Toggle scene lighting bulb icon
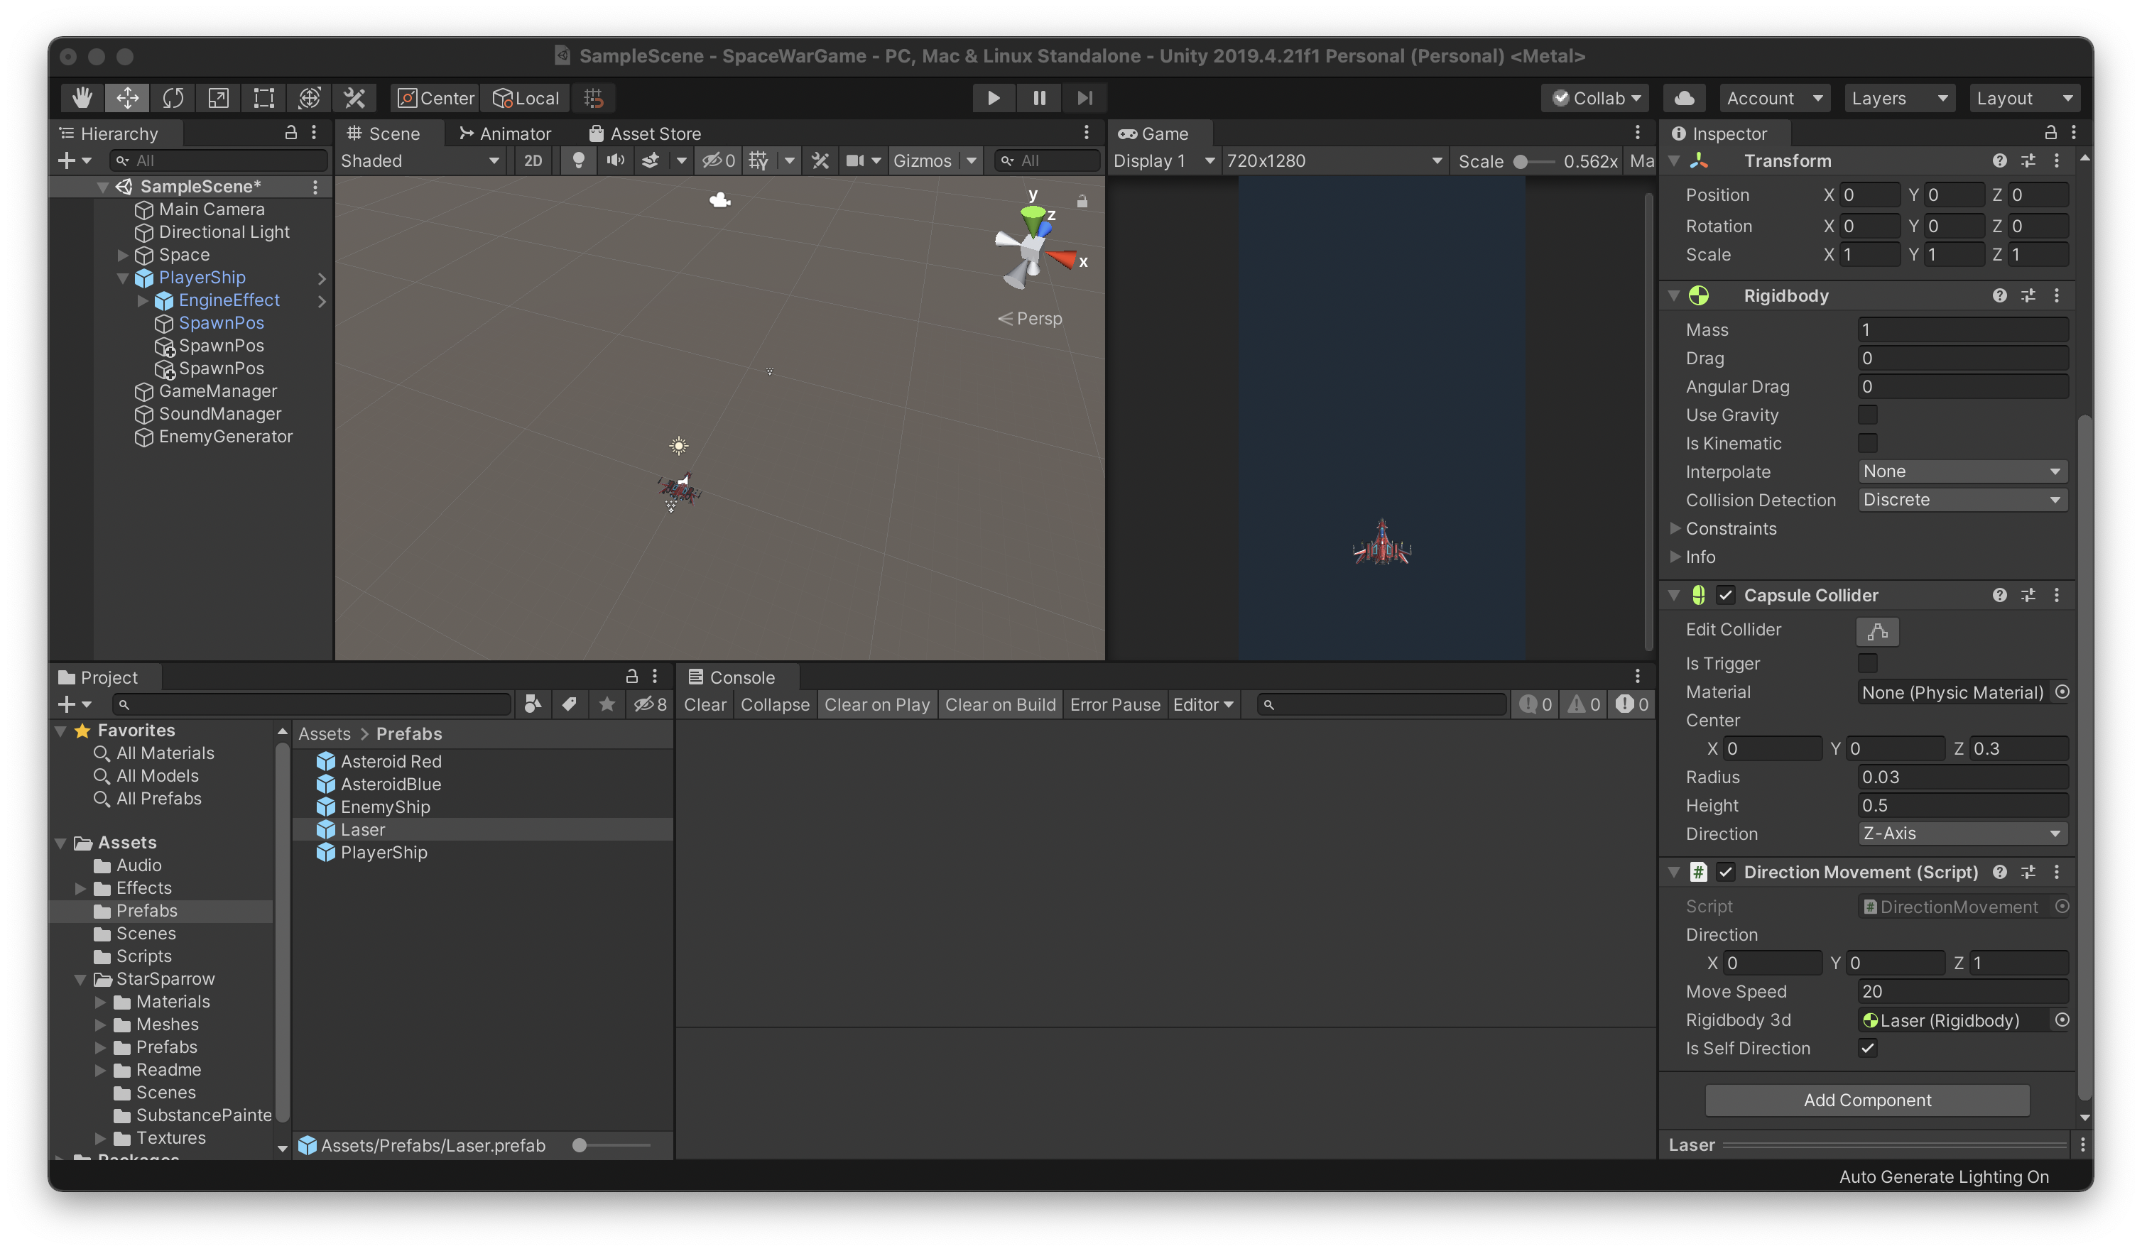The image size is (2142, 1251). 578,160
